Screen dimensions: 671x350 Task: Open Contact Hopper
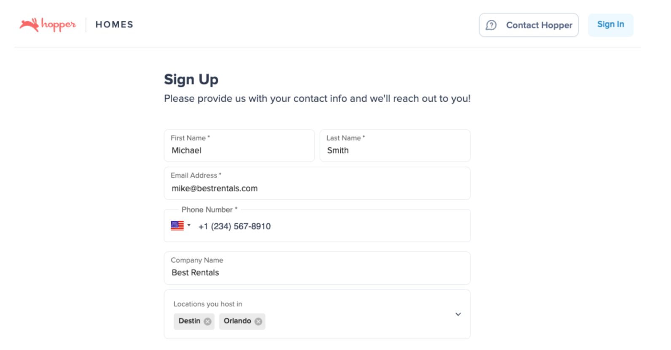[529, 25]
